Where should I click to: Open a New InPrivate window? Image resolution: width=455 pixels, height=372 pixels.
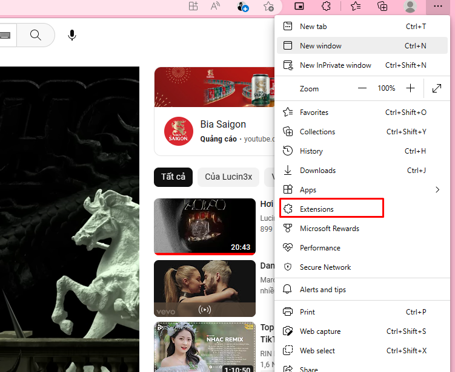pyautogui.click(x=362, y=65)
